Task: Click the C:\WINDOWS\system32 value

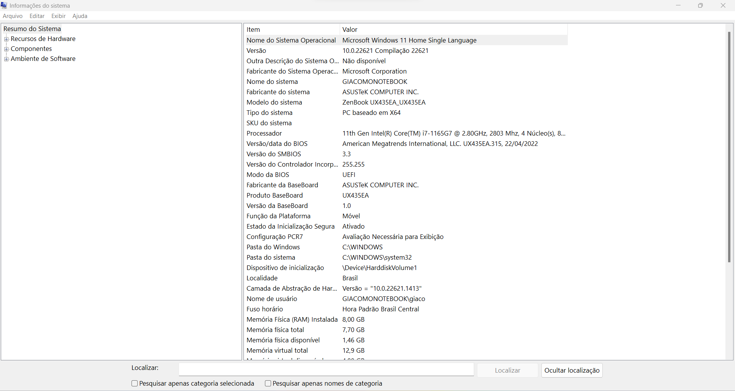Action: (x=377, y=257)
